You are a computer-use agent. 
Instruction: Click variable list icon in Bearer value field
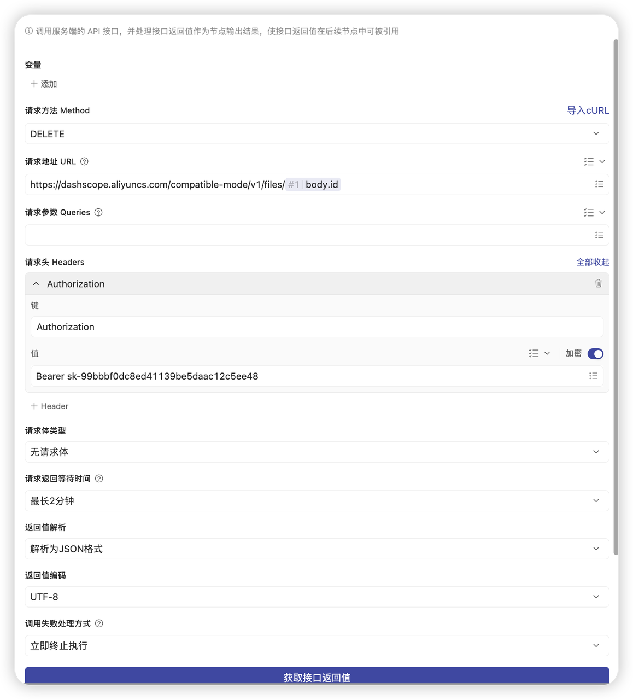pyautogui.click(x=593, y=376)
